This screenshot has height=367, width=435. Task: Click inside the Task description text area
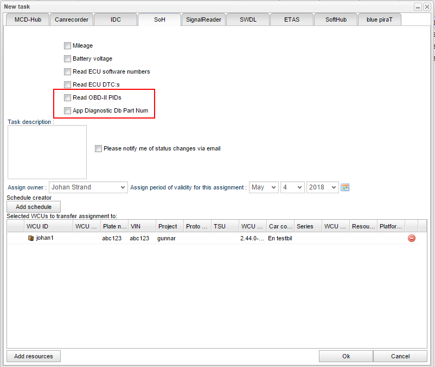47,152
